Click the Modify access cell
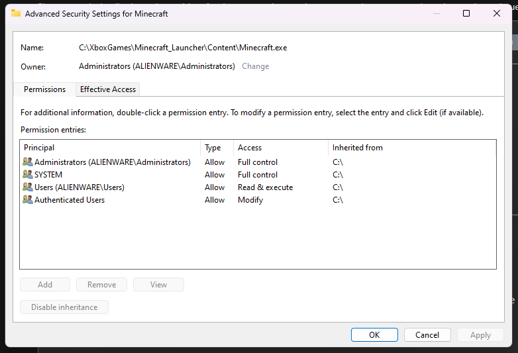This screenshot has width=518, height=353. 250,200
